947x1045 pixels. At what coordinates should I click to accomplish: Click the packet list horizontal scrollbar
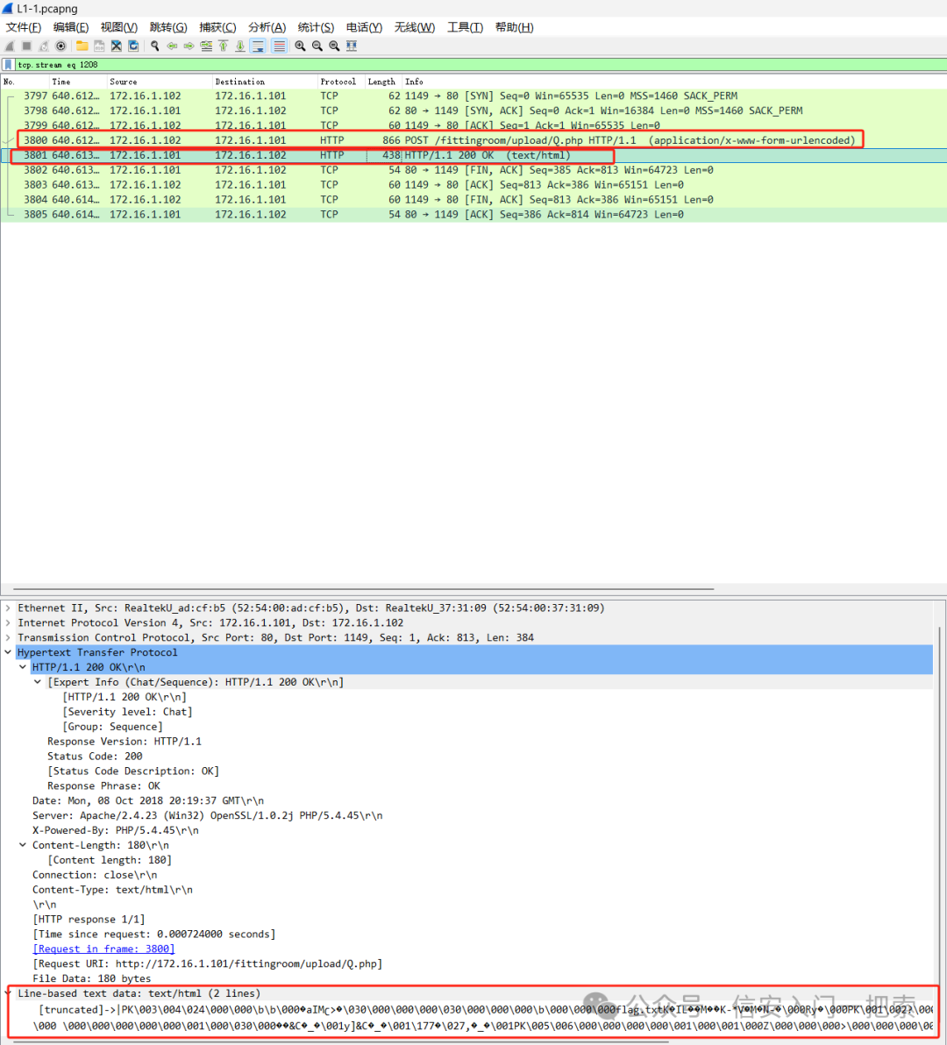364,589
